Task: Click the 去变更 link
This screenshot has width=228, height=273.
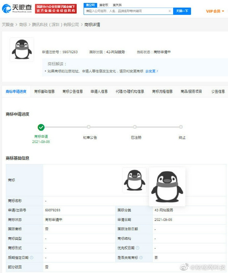Action: (x=152, y=71)
